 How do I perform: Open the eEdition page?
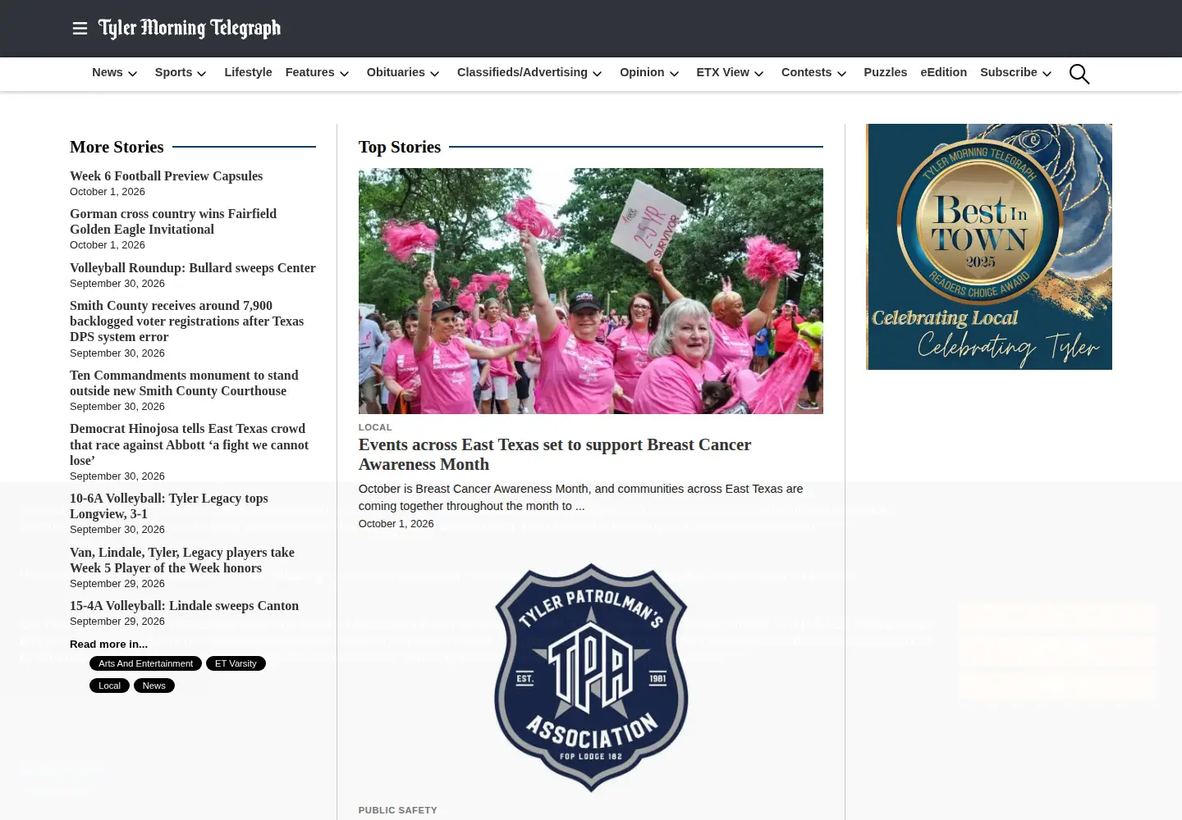coord(943,72)
